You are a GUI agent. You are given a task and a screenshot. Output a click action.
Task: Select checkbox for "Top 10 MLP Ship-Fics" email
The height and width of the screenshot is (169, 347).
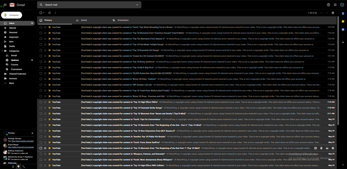tap(41, 67)
